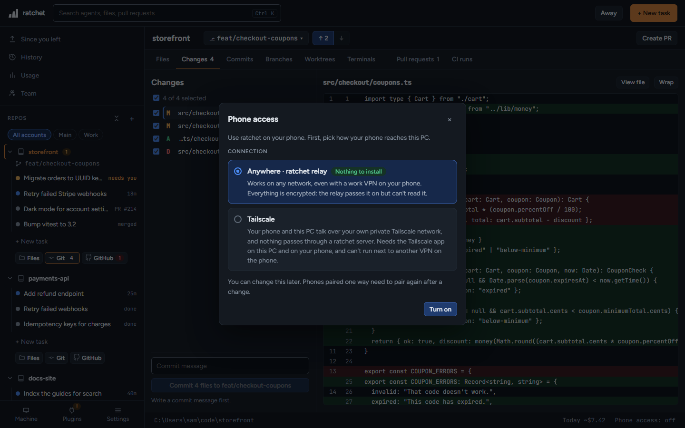Collapse the storefront repo
Viewport: 685px width, 428px height.
10,152
